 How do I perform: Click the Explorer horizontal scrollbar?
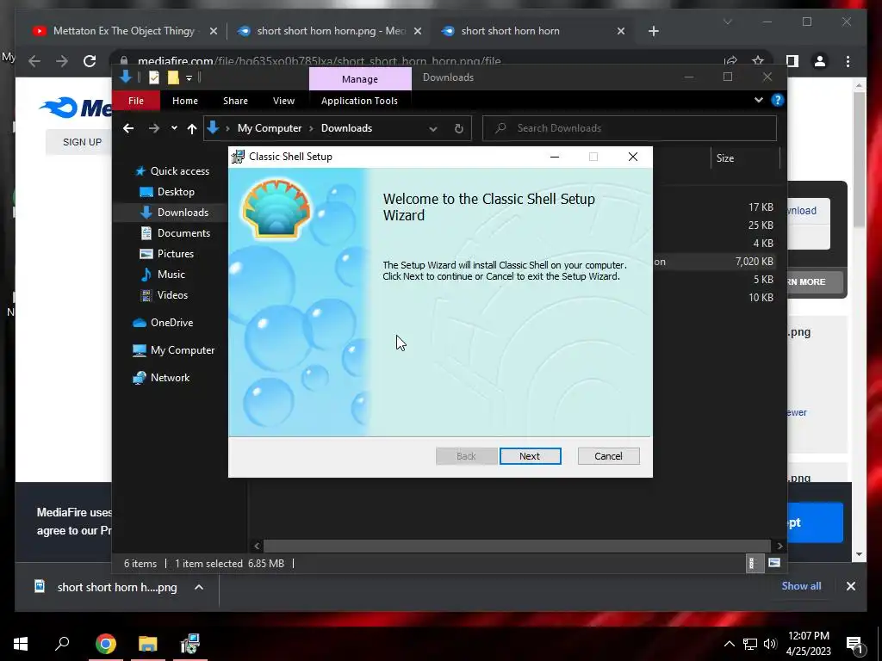point(517,546)
